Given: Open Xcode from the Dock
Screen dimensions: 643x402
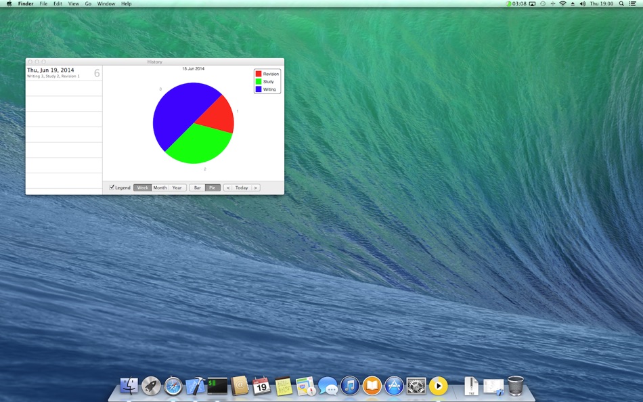Looking at the screenshot, I should click(x=195, y=386).
